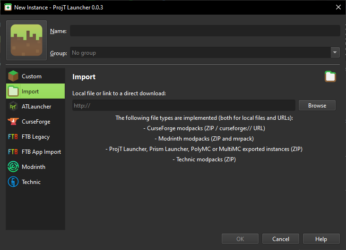Open the ATLauncher page
Screen dimensions: 346x250
(35, 107)
